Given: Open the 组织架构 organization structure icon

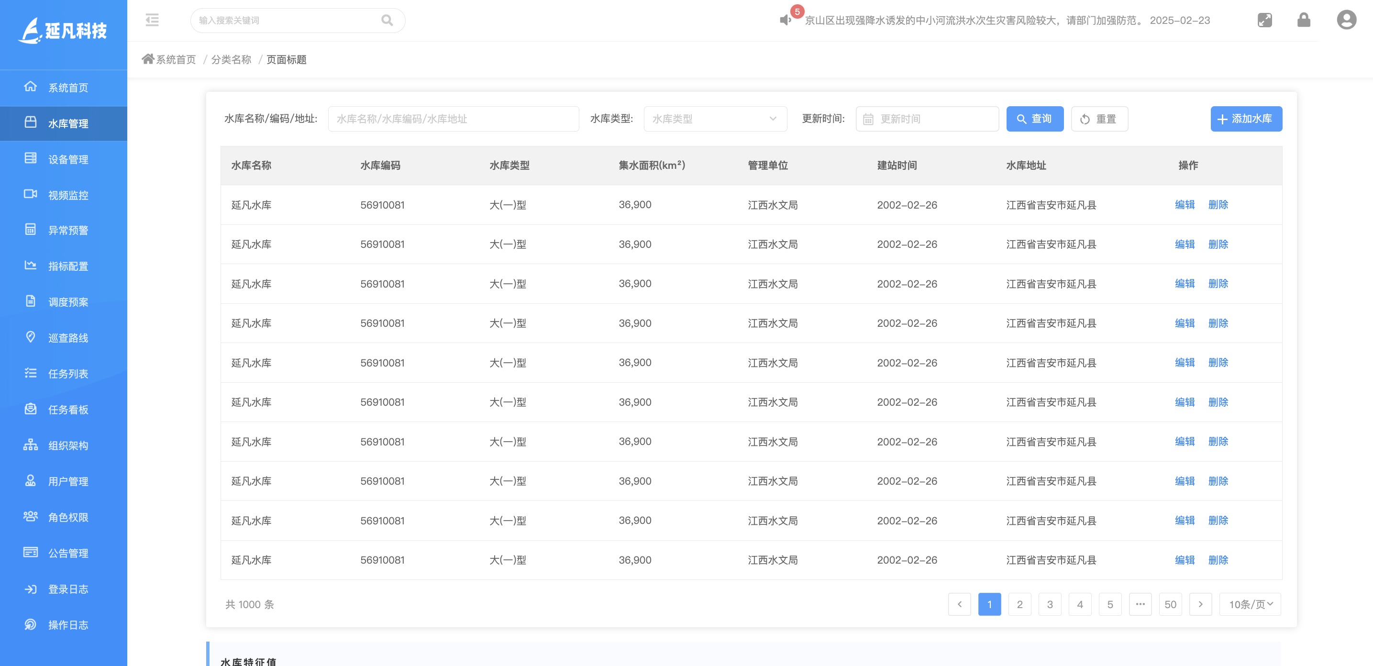Looking at the screenshot, I should click(x=31, y=445).
